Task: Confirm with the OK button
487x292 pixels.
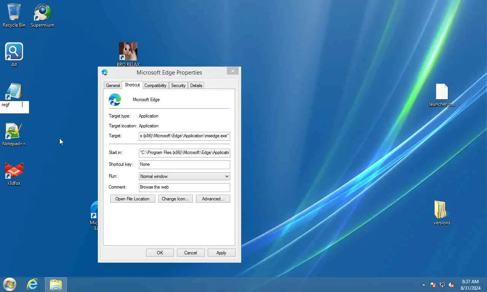Action: [160, 253]
